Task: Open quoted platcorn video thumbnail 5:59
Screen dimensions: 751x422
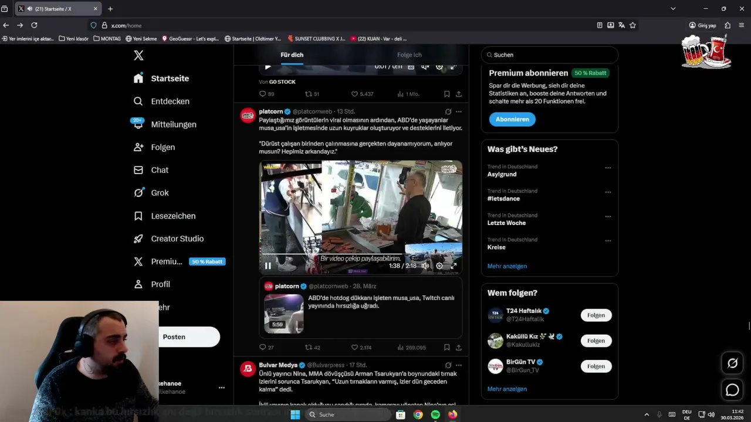Action: point(283,313)
